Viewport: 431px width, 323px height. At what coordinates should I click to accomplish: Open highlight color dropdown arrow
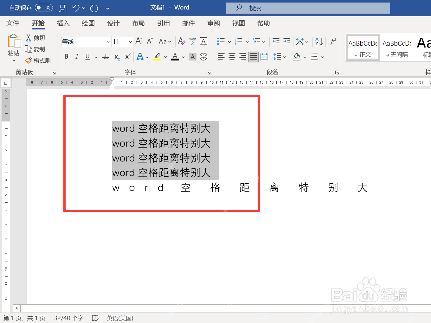[165, 57]
